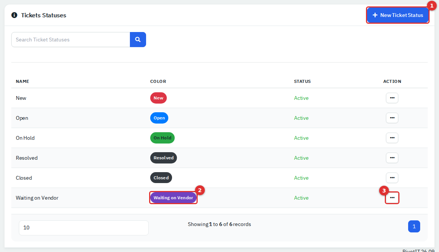Open action menu for Closed row
Image resolution: width=439 pixels, height=252 pixels.
(x=392, y=178)
